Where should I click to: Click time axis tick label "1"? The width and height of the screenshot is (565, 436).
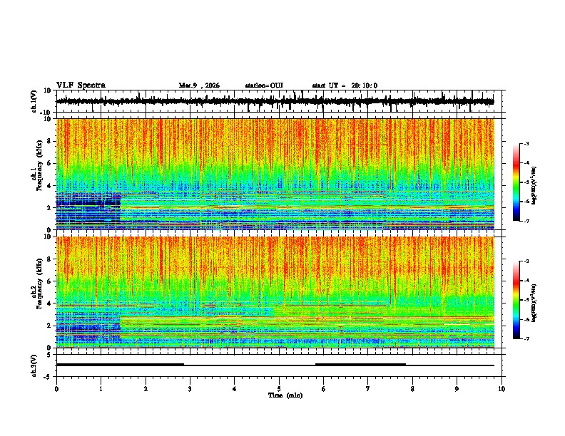pyautogui.click(x=101, y=389)
